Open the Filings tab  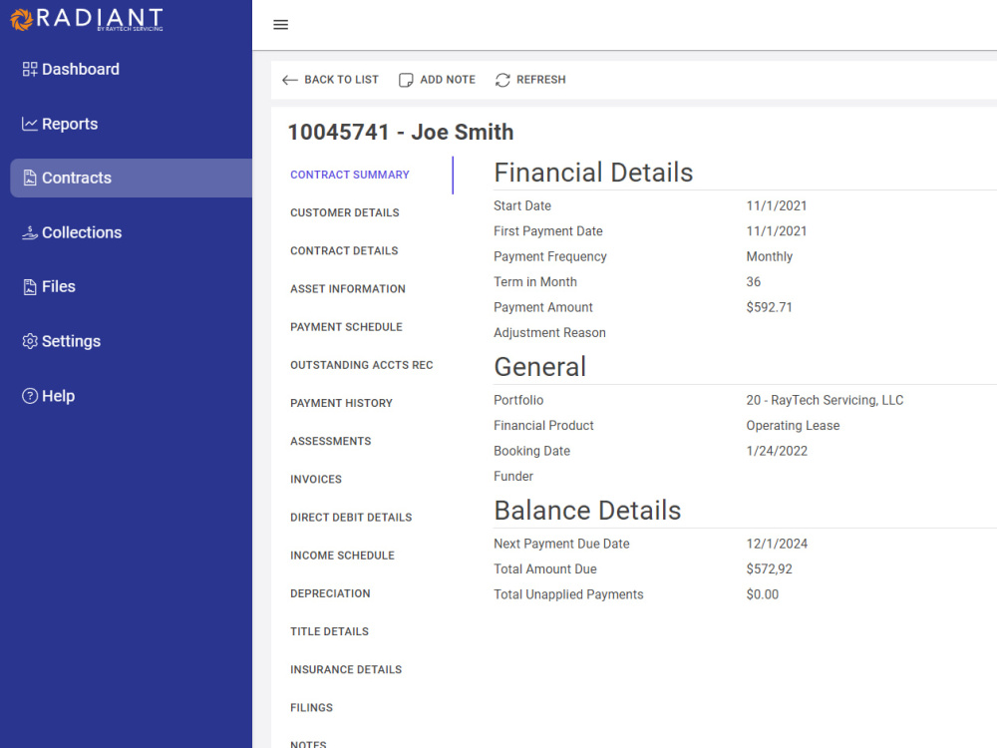click(x=311, y=708)
